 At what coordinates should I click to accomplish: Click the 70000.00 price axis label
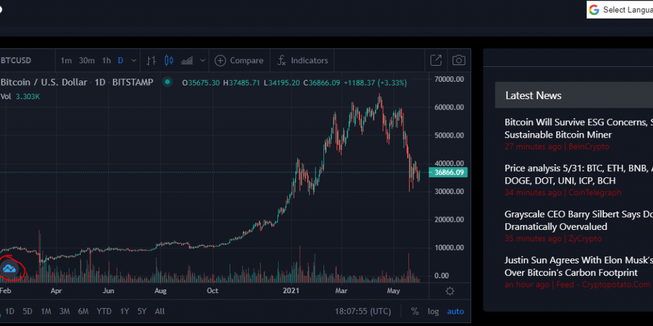(x=449, y=79)
